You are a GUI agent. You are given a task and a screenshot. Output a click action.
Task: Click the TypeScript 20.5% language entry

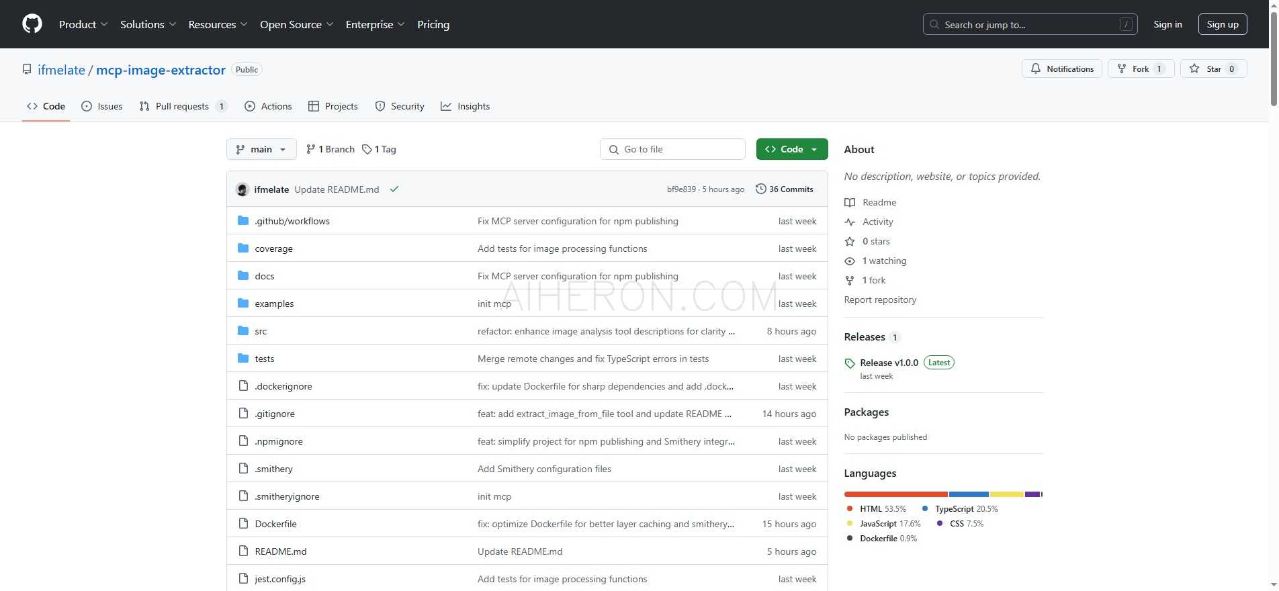[x=960, y=509]
